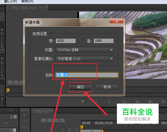Click the program monitor yellow playhead marker
Viewport: 167px width, 132px height.
point(8,90)
